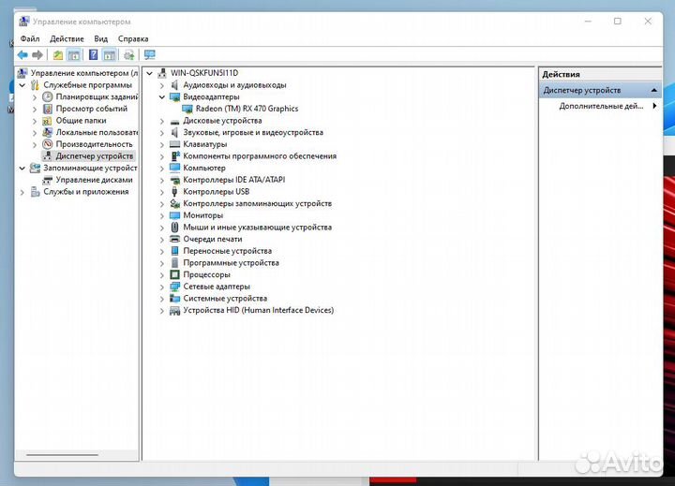This screenshot has height=486, width=675.
Task: Click the up-one-level folder toolbar icon
Action: coord(58,55)
